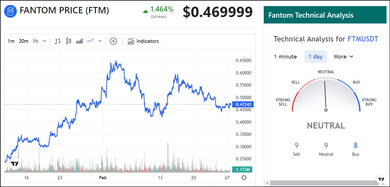Click TradingView logo in analysis widget corner
Viewport: 390px width, 187px height.
(x=382, y=179)
